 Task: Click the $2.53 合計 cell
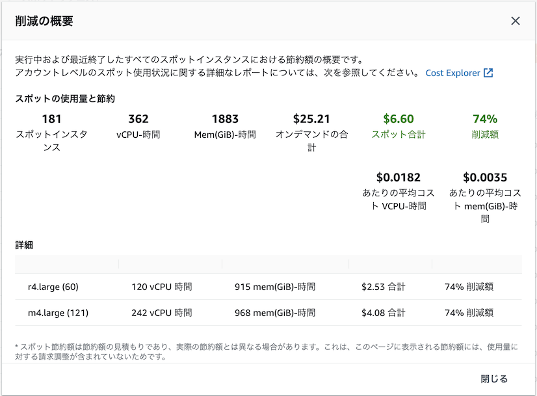coord(383,287)
